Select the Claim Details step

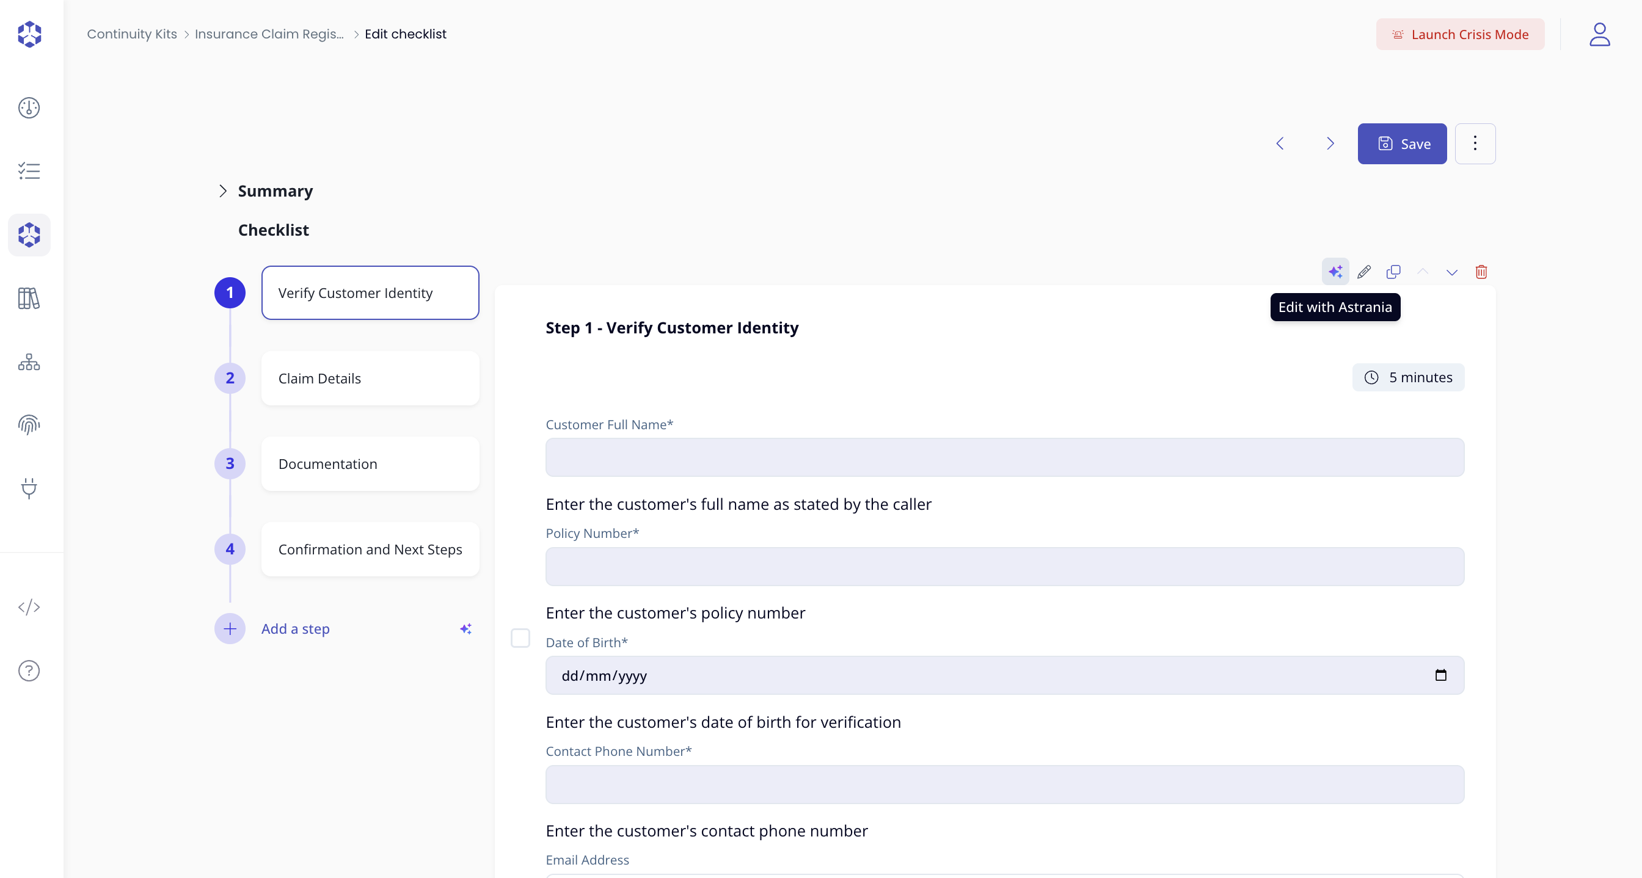[370, 379]
